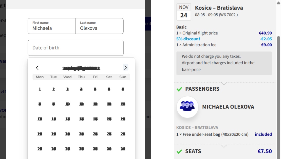Click the green checkmark beside SEATS

pyautogui.click(x=179, y=151)
